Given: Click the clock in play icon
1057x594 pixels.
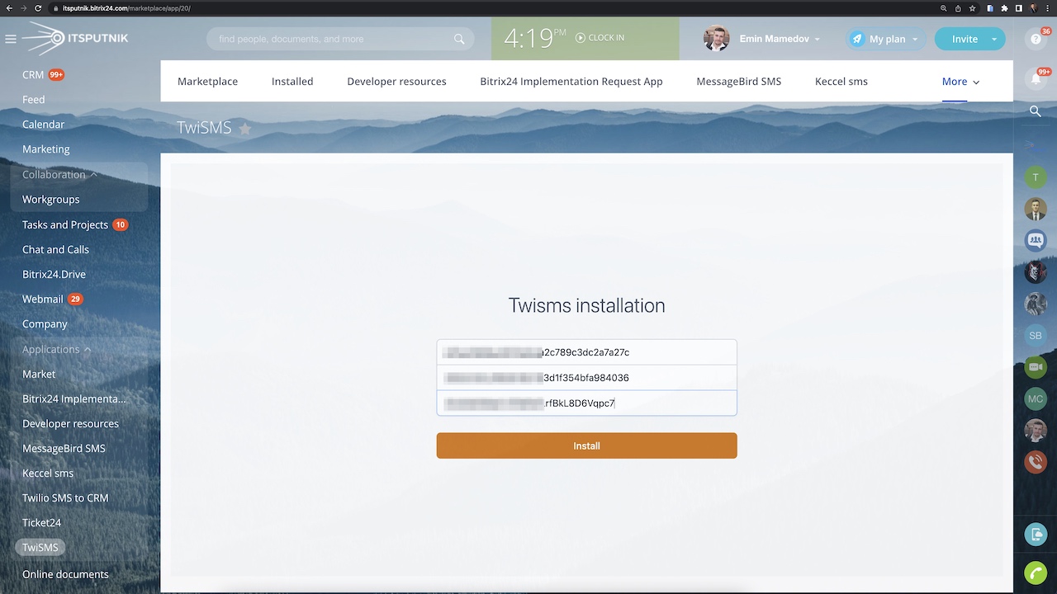Looking at the screenshot, I should [x=580, y=38].
